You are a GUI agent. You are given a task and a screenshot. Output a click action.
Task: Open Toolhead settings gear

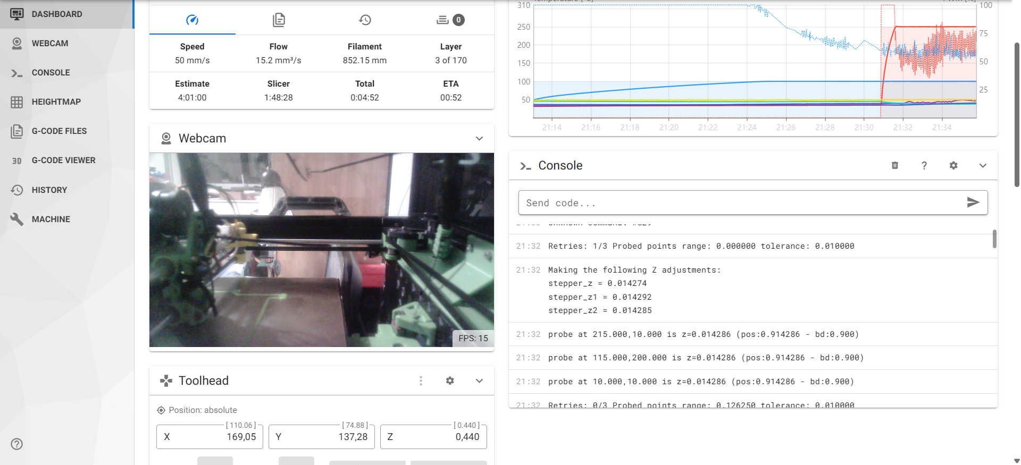pos(450,381)
